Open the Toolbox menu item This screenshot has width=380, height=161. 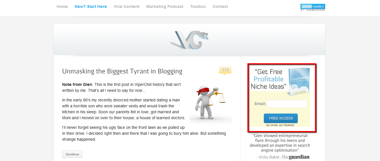pos(198,6)
